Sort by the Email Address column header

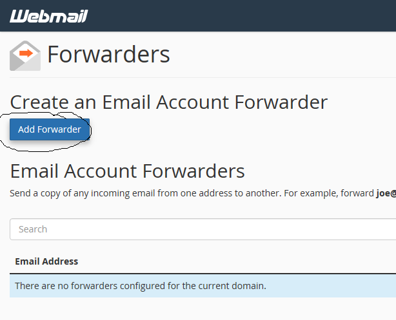pos(46,261)
